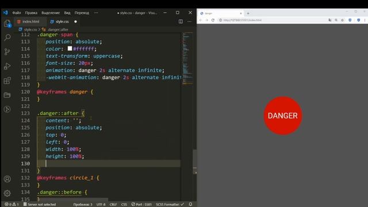Click 'height' property on line 129
The image size is (368, 207).
[x=55, y=156]
